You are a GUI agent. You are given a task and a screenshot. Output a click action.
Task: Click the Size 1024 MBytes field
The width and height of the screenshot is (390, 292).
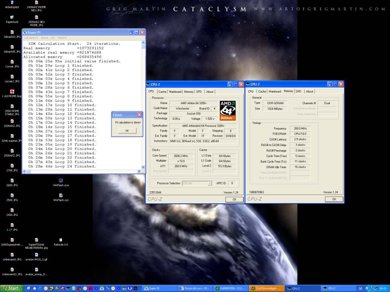[x=275, y=109]
